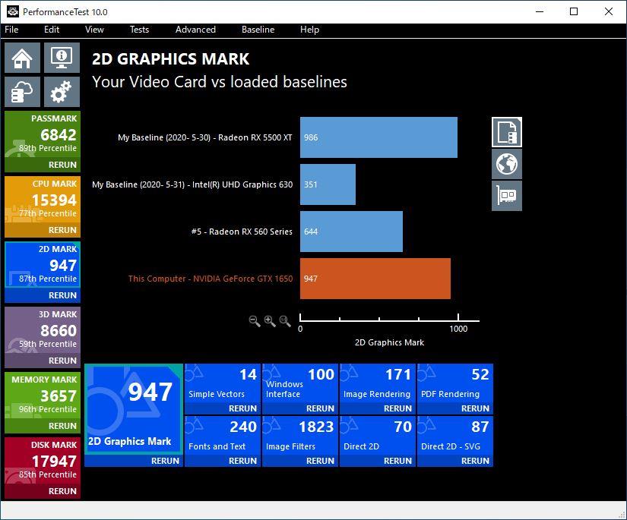Select the PassMark 6842 score tile
The height and width of the screenshot is (520, 627).
(43, 135)
